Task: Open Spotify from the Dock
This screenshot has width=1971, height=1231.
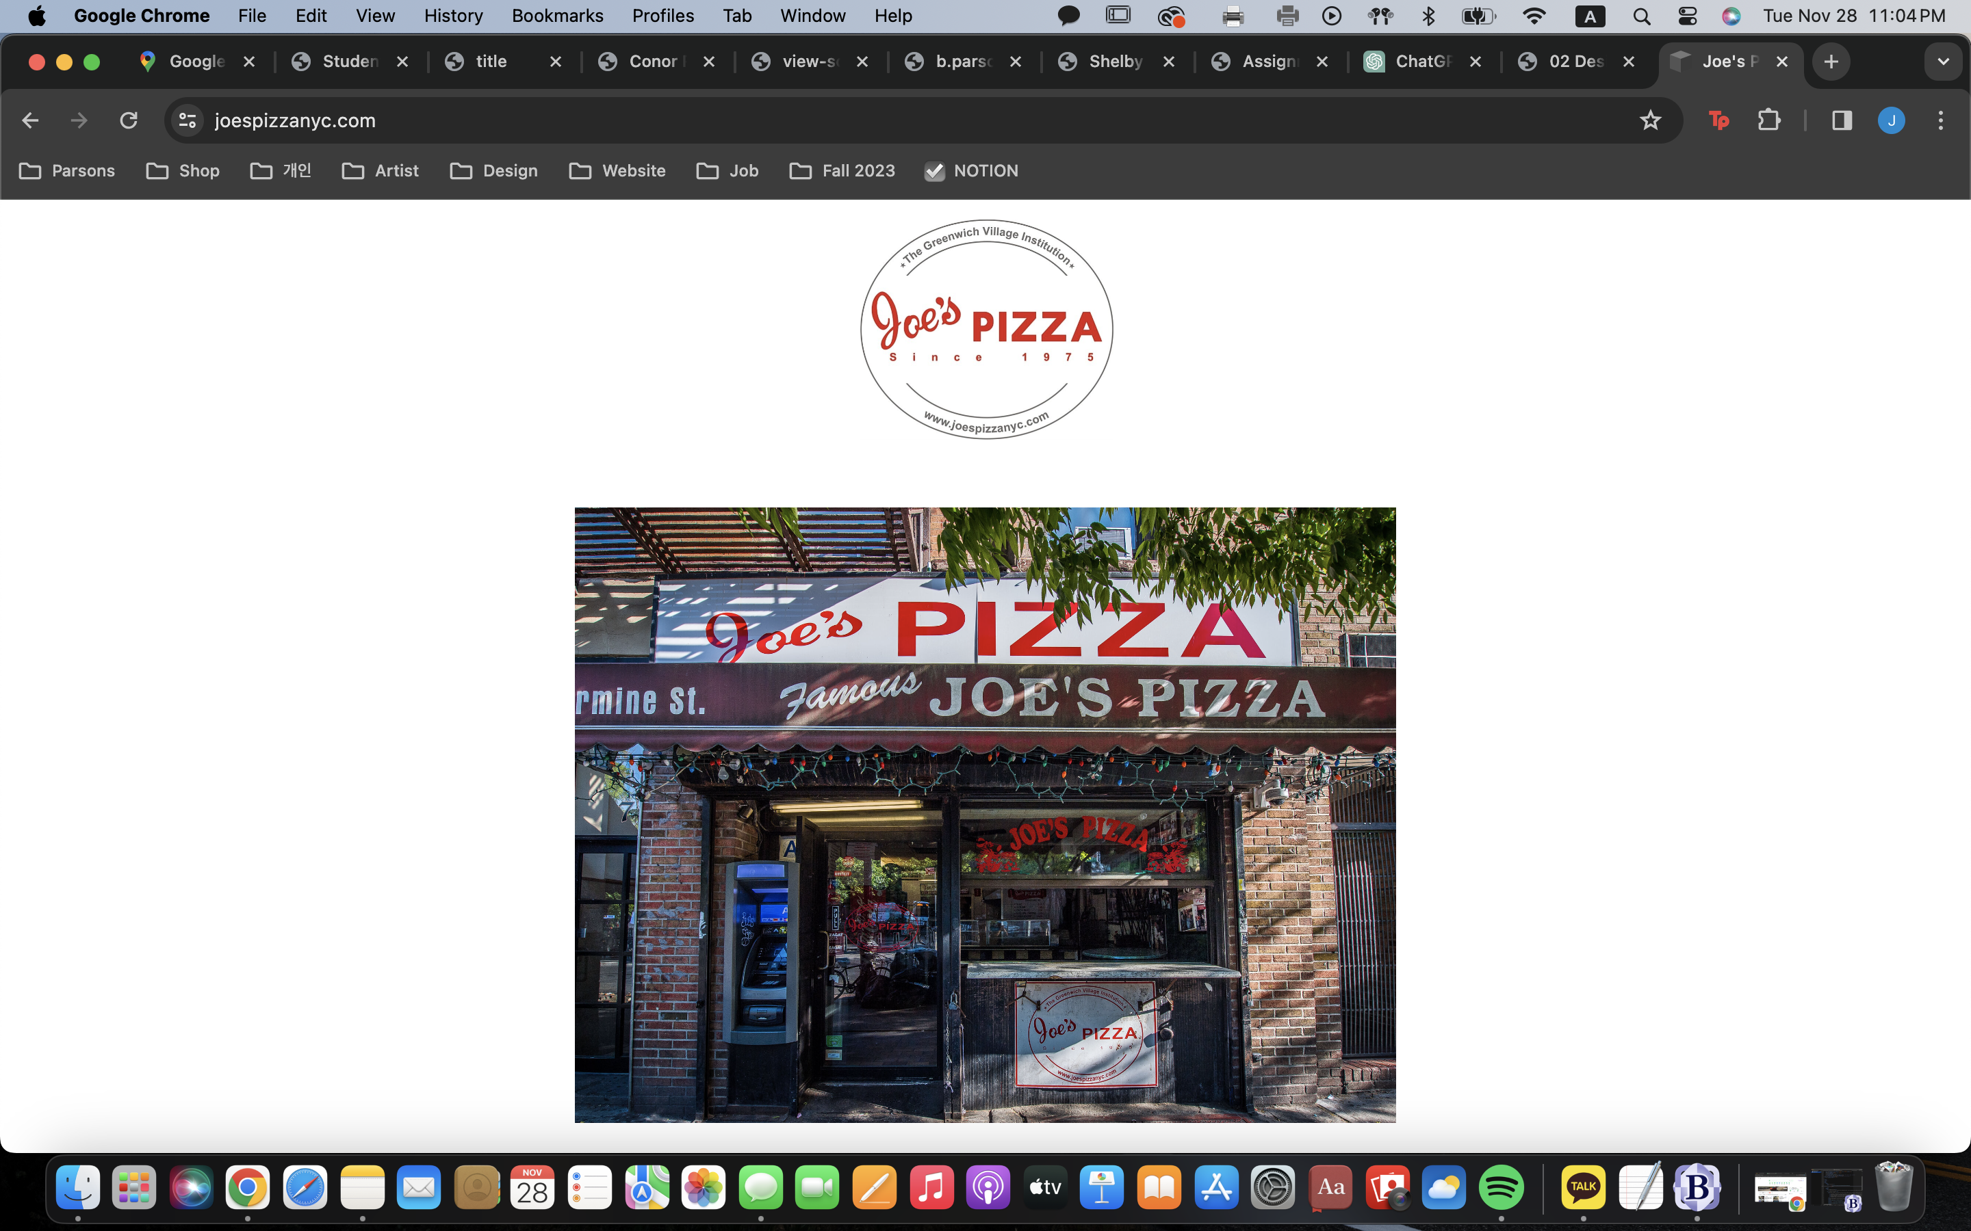Action: 1501,1188
